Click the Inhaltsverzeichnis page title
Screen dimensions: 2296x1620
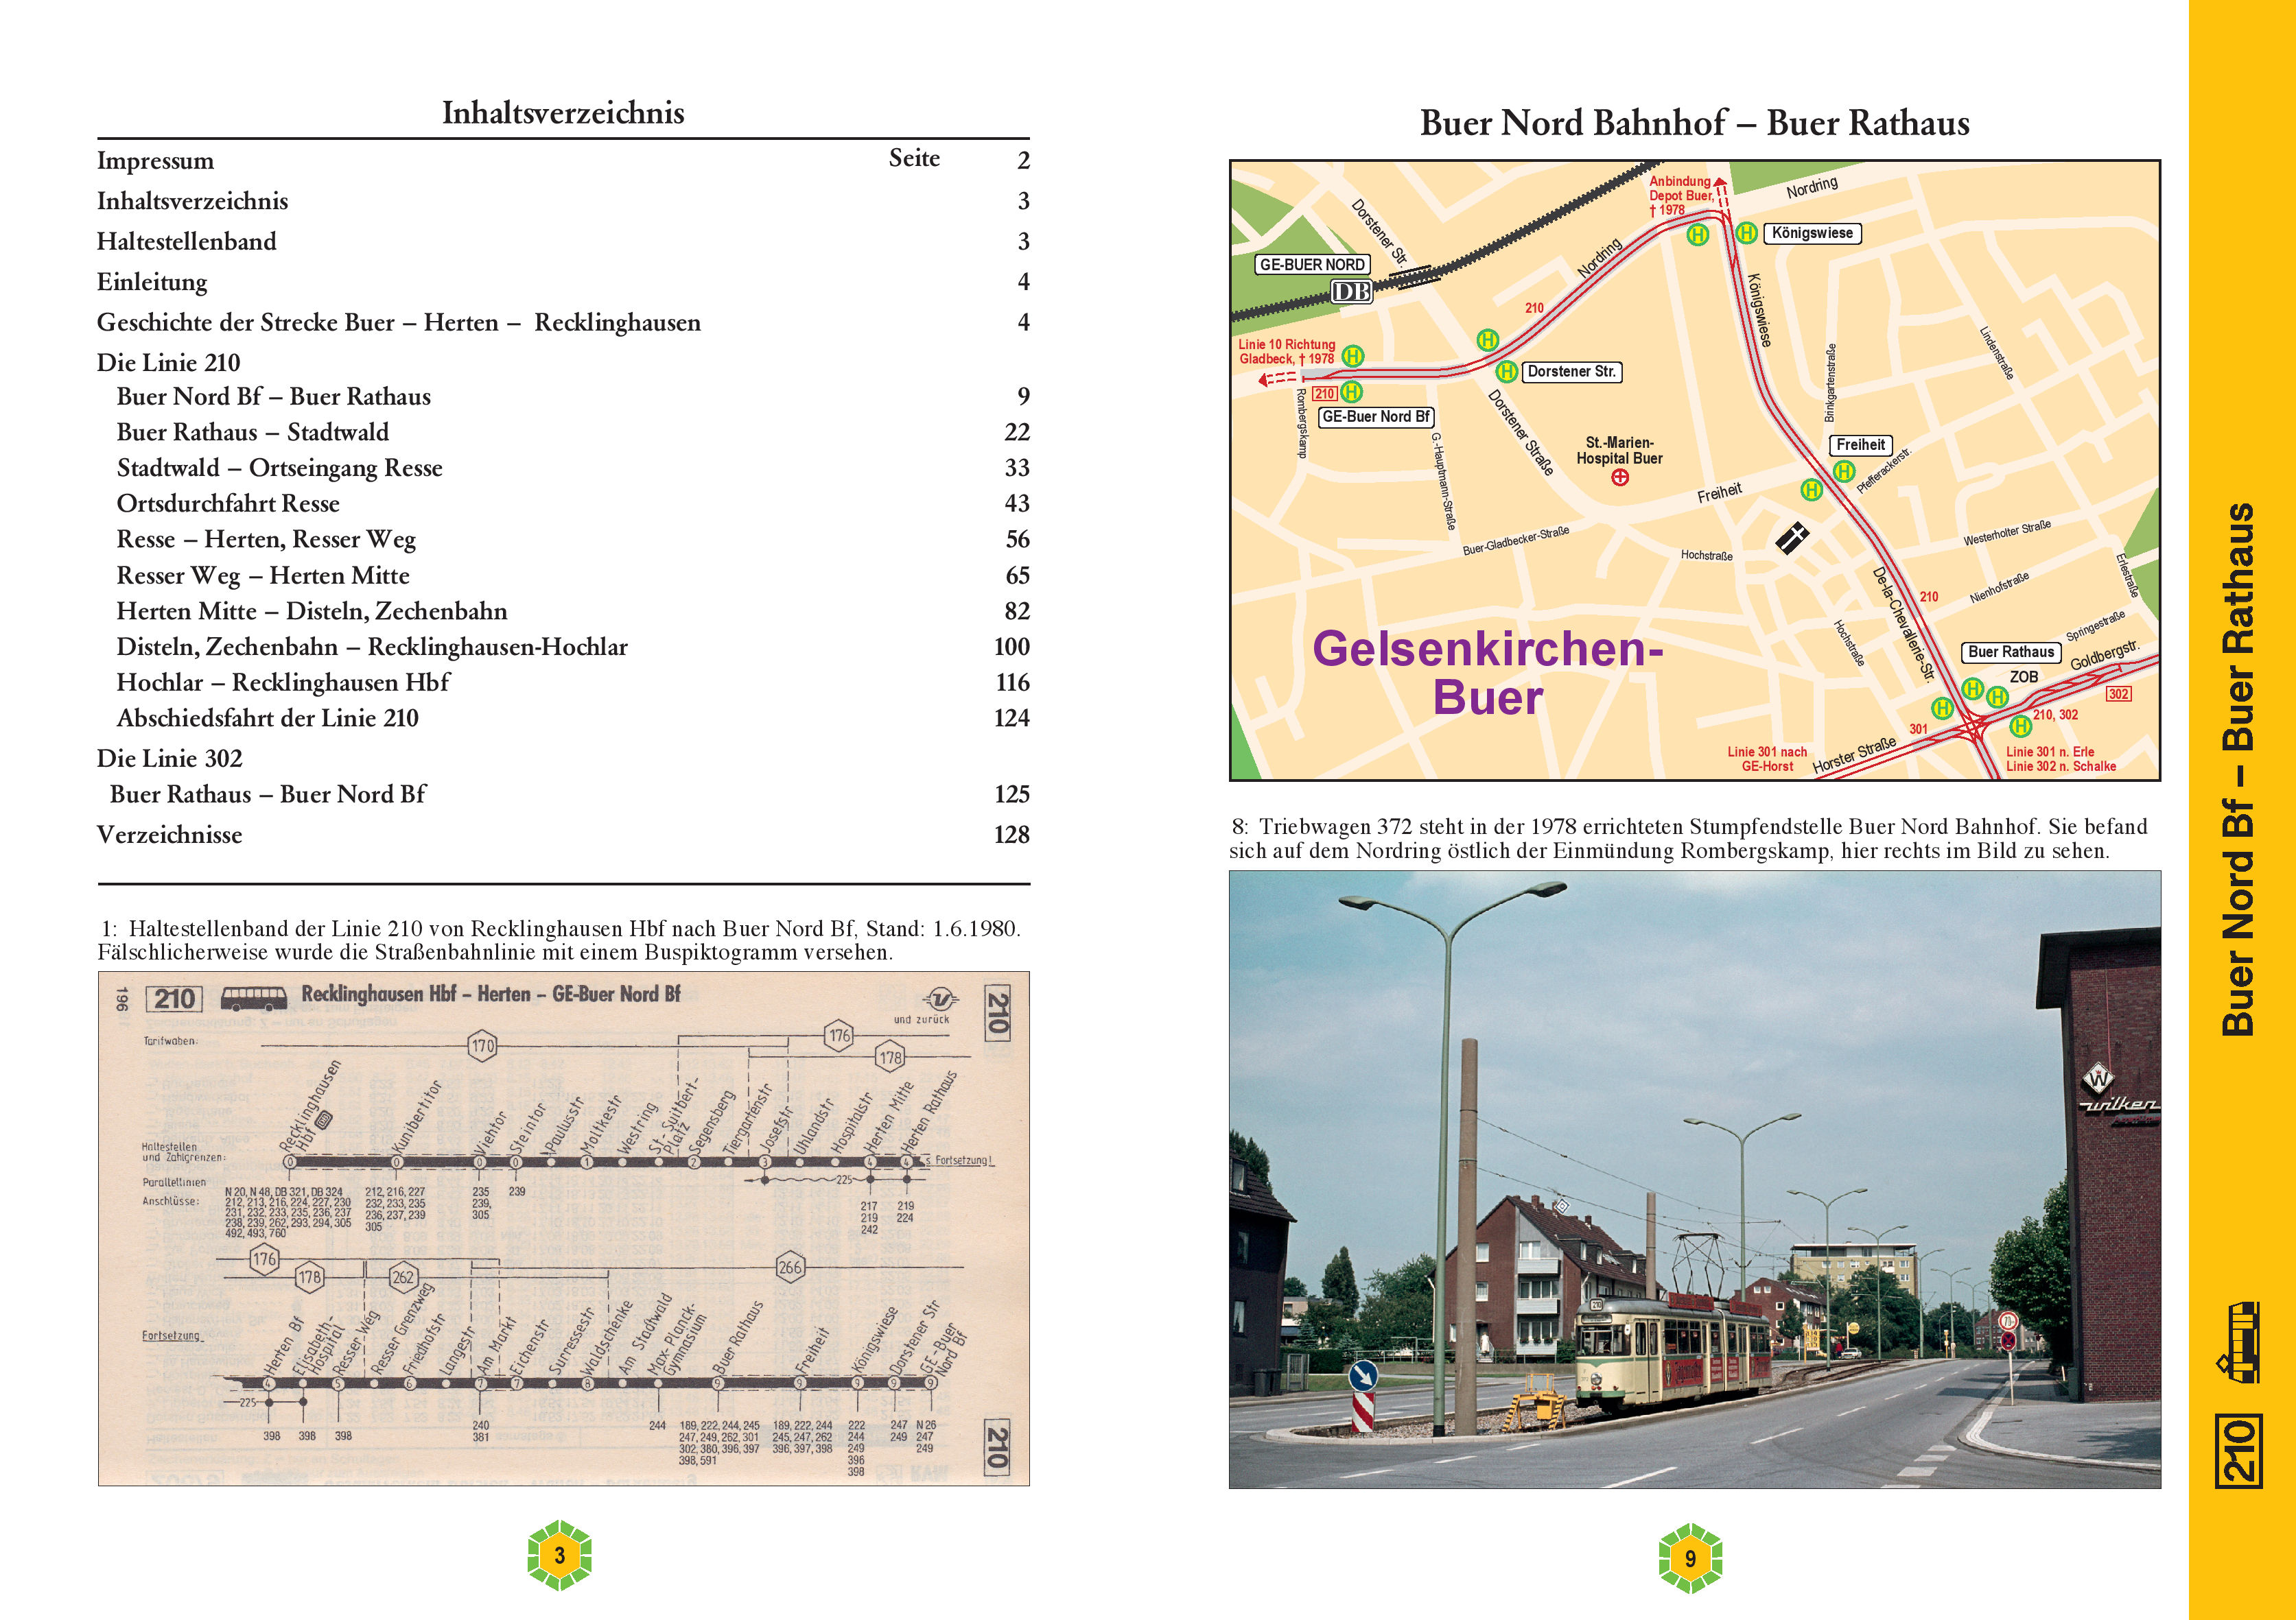(563, 113)
